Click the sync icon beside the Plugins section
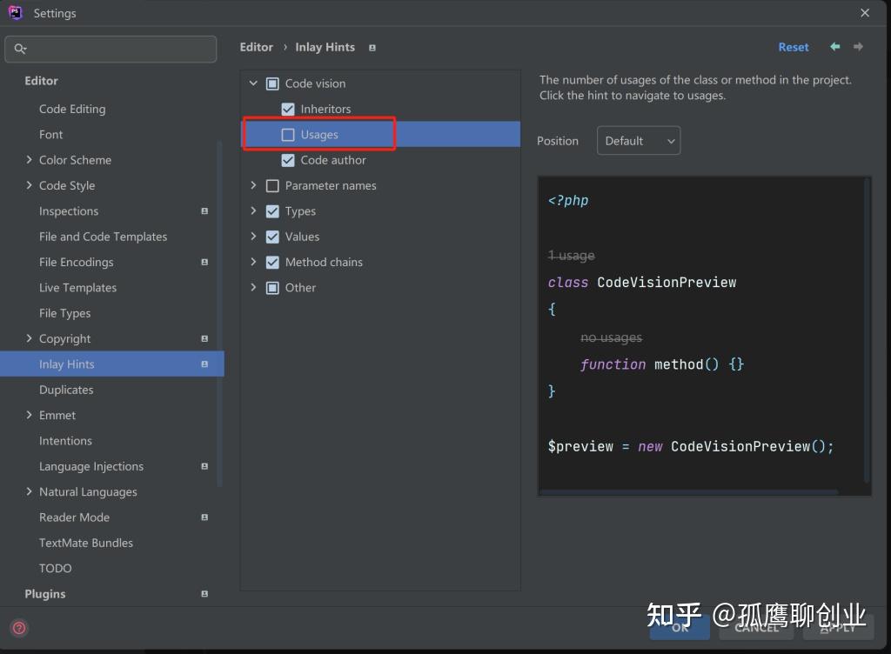Screen dimensions: 891x654 pyautogui.click(x=204, y=594)
